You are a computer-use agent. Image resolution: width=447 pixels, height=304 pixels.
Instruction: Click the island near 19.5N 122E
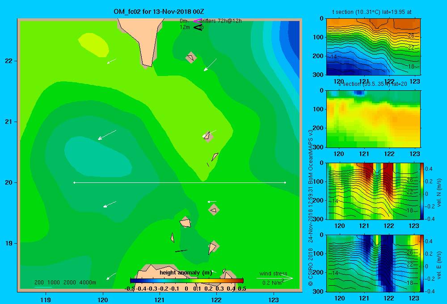click(214, 210)
